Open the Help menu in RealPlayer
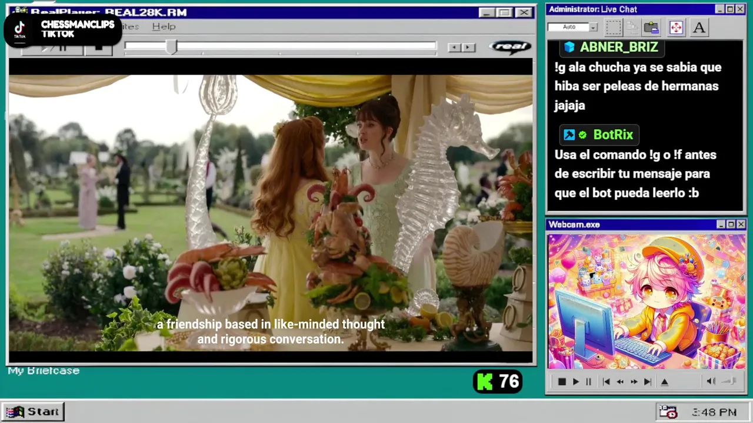 coord(164,26)
